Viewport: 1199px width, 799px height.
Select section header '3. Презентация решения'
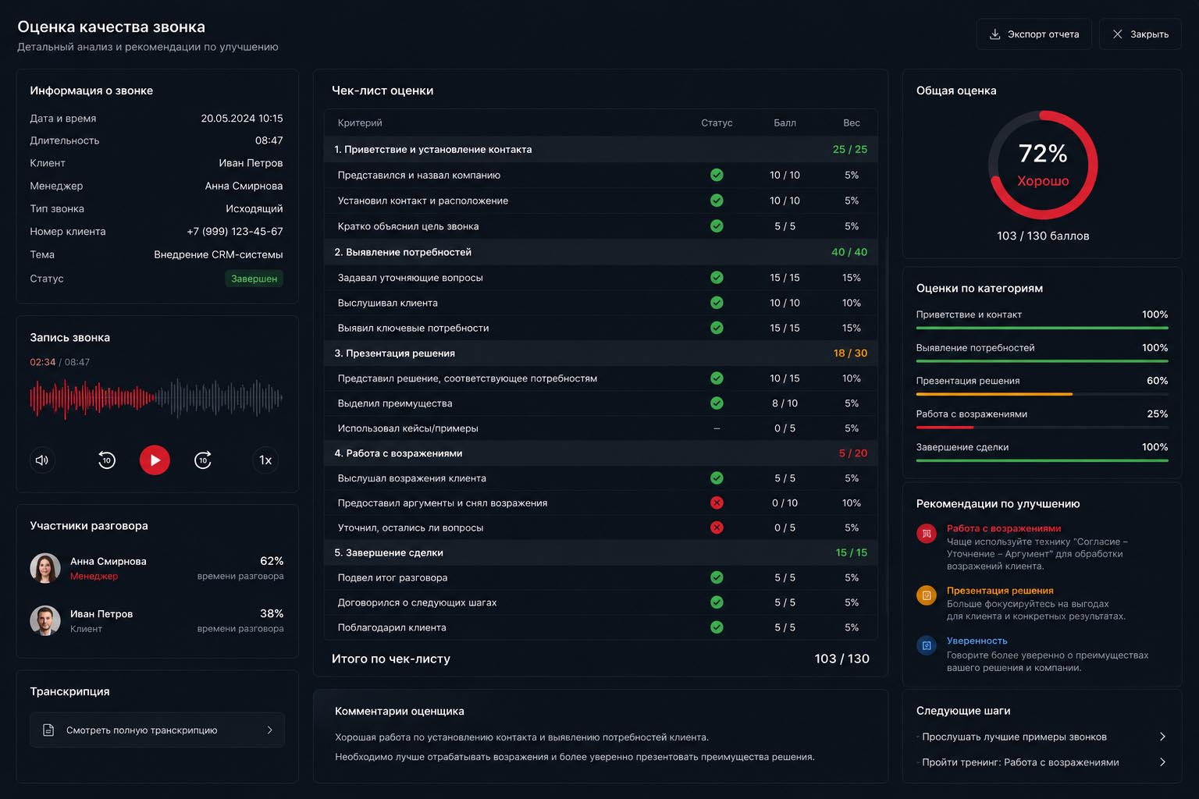(601, 353)
